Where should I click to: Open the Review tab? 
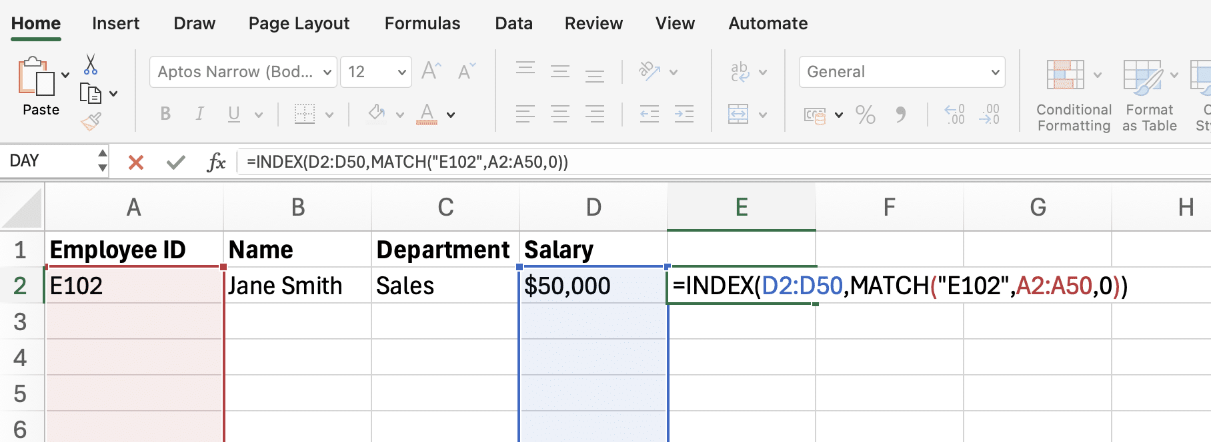point(593,23)
